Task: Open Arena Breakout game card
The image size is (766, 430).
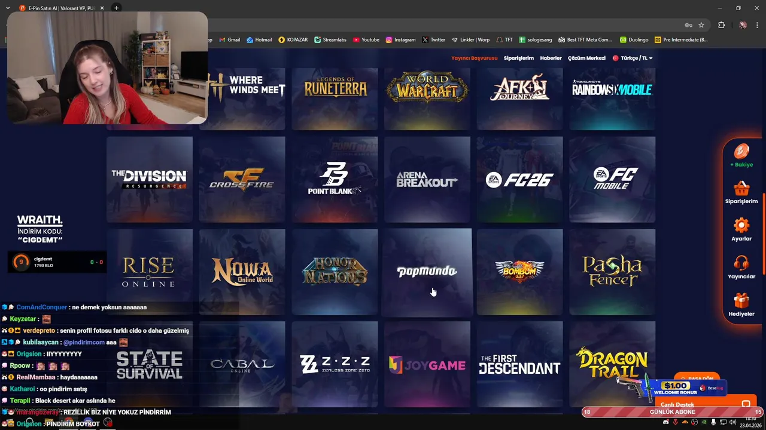Action: (x=427, y=179)
